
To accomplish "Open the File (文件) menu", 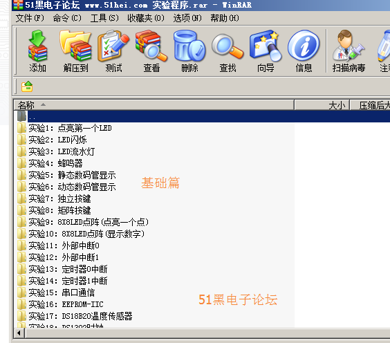I will (x=30, y=18).
